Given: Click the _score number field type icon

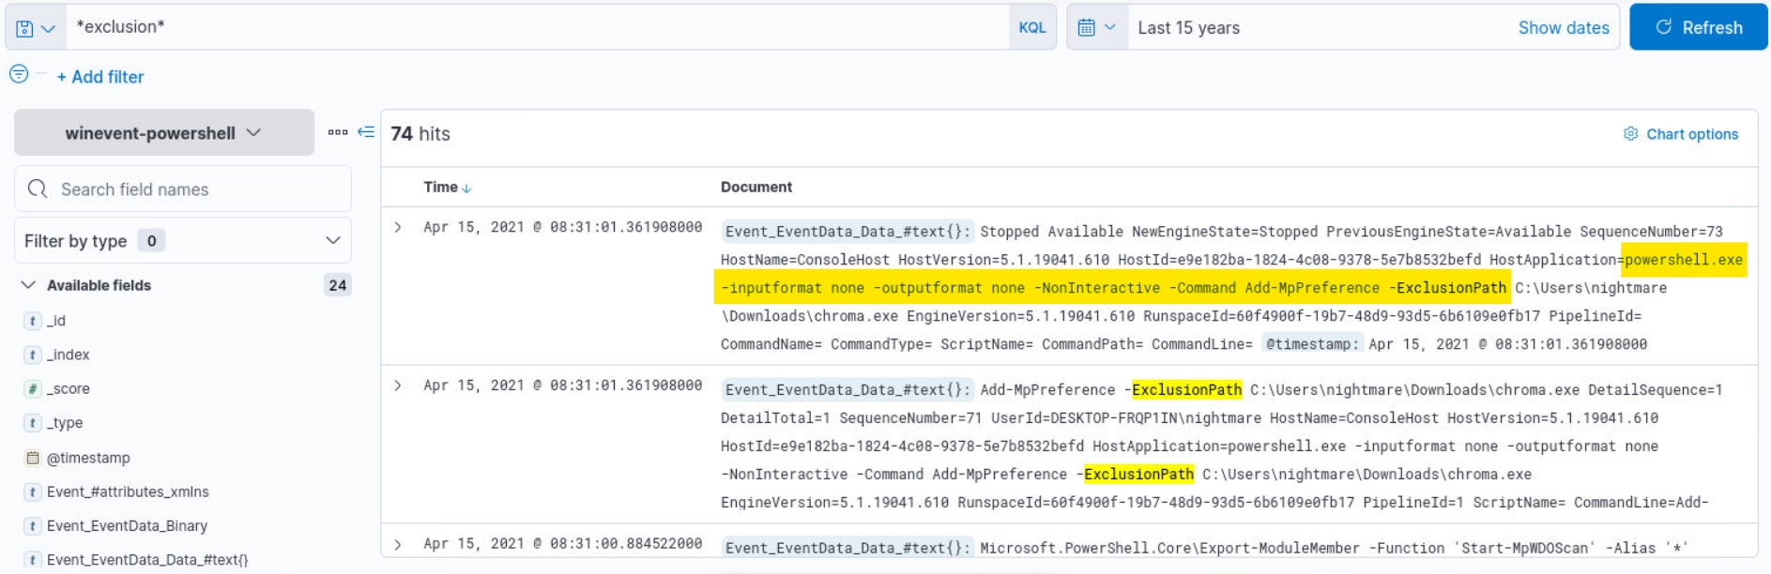Looking at the screenshot, I should click(33, 389).
